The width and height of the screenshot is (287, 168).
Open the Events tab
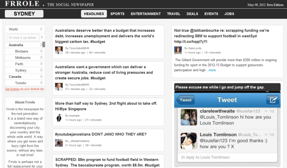pos(211,14)
